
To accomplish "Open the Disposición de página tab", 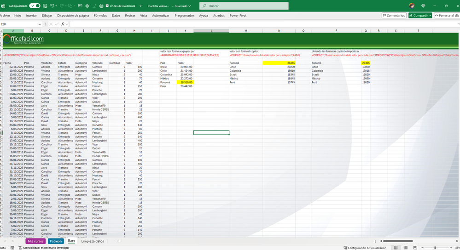I will pyautogui.click(x=73, y=16).
